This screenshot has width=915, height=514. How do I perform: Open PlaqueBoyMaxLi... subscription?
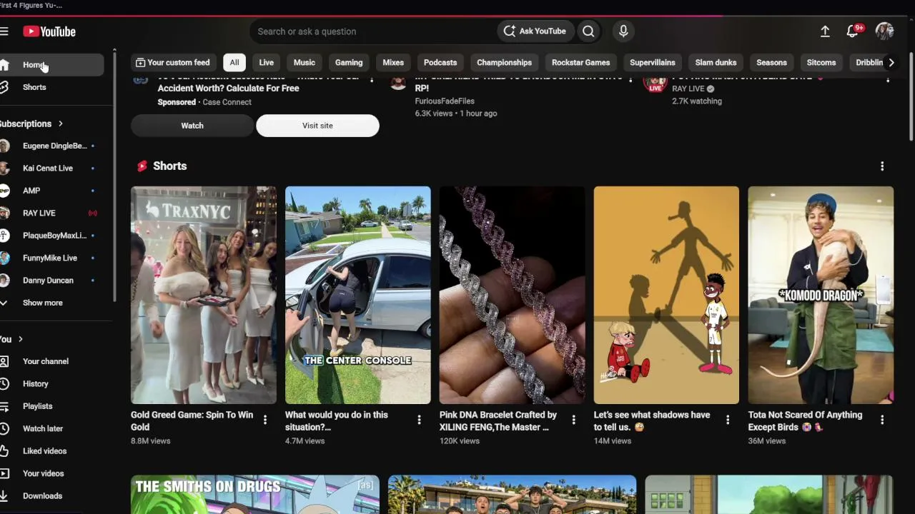tap(54, 236)
